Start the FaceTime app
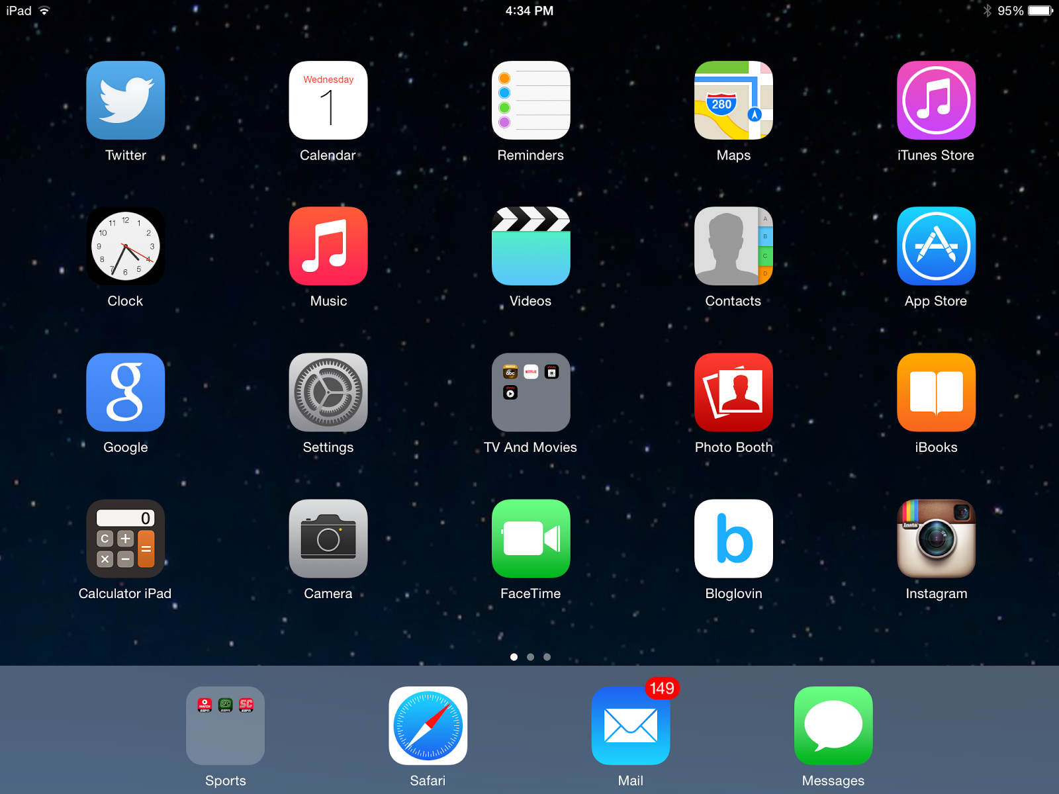1059x794 pixels. tap(531, 539)
